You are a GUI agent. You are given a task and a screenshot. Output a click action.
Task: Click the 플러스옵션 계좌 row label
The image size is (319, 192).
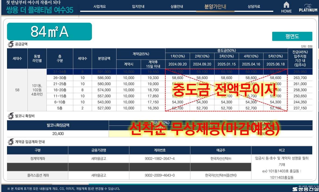pyautogui.click(x=38, y=175)
